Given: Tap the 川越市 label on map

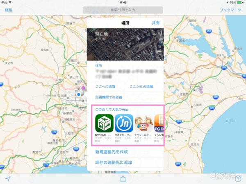Looking at the screenshot, I should (x=73, y=61).
